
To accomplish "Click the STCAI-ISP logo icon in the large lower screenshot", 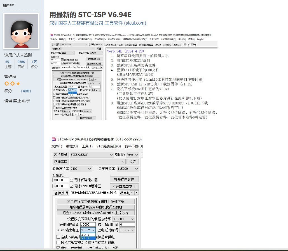I will 54,139.
